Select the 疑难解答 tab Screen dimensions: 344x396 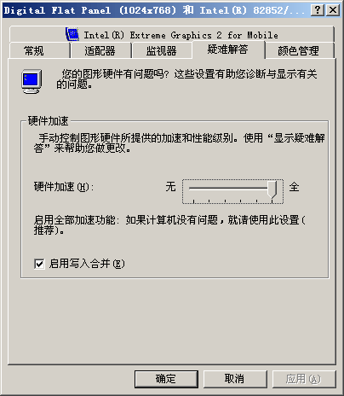tap(228, 49)
